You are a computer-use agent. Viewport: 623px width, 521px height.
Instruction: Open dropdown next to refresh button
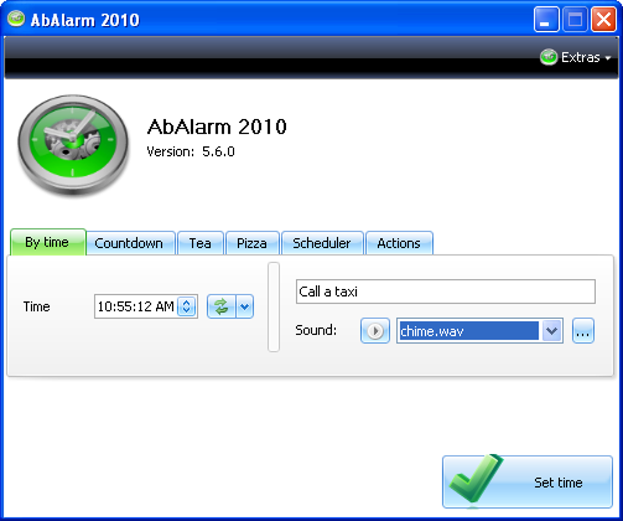[x=245, y=306]
